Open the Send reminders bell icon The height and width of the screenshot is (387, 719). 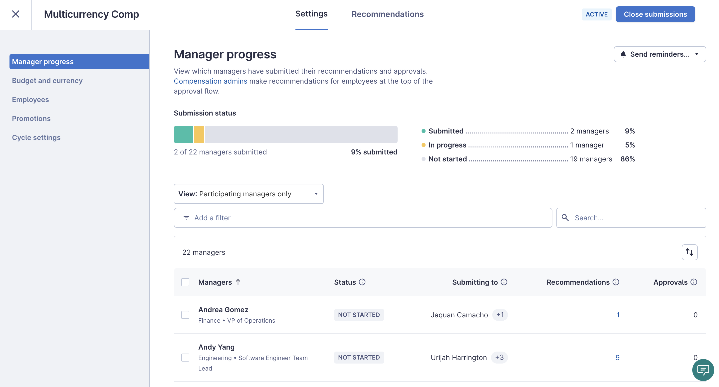(623, 54)
